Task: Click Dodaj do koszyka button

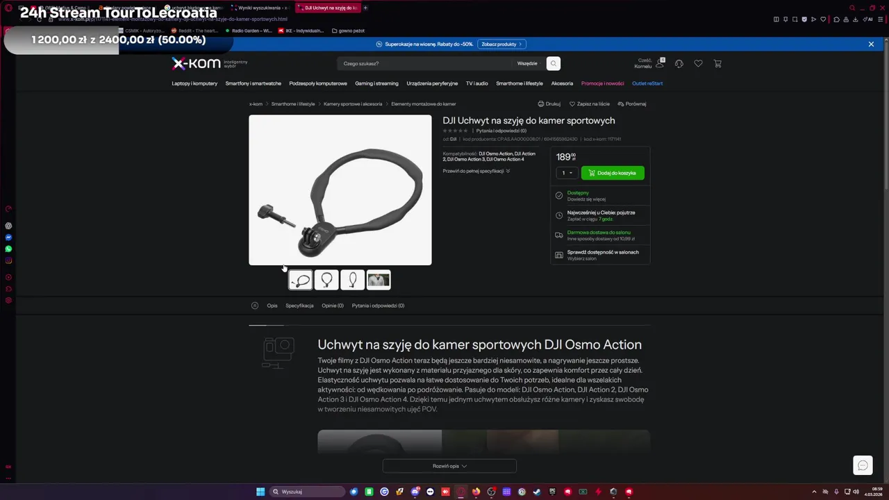Action: point(613,173)
